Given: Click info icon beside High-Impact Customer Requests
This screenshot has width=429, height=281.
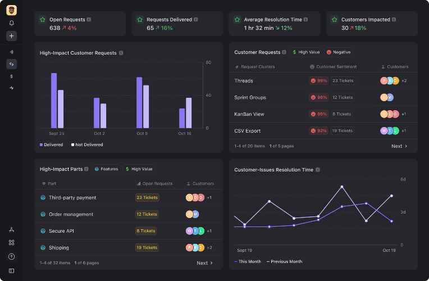Looking at the screenshot, I should pos(121,53).
